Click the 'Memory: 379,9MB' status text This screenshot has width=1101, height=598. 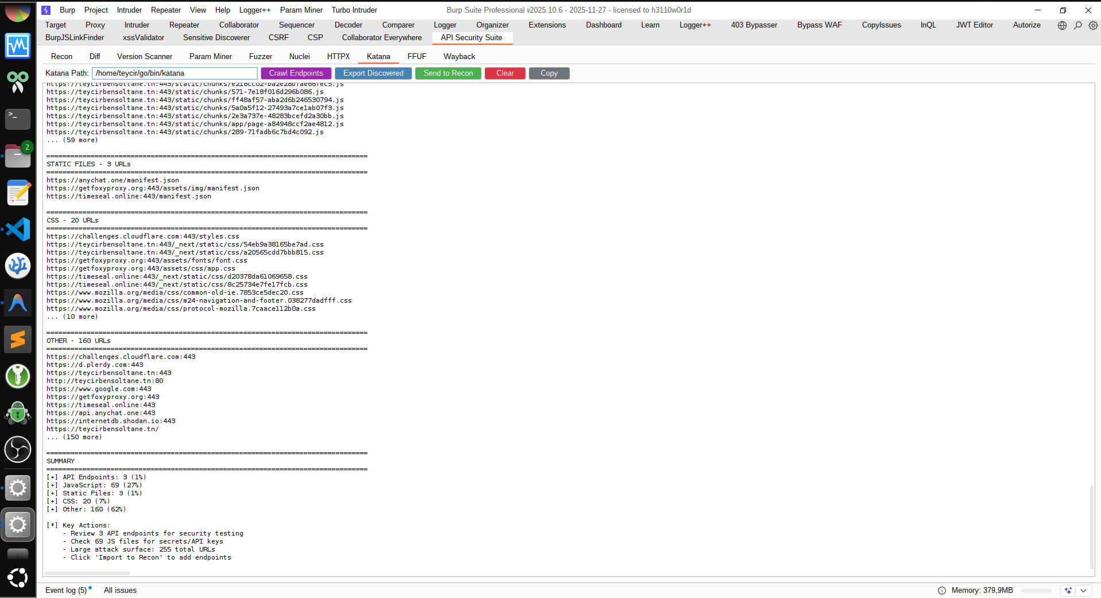pyautogui.click(x=982, y=591)
